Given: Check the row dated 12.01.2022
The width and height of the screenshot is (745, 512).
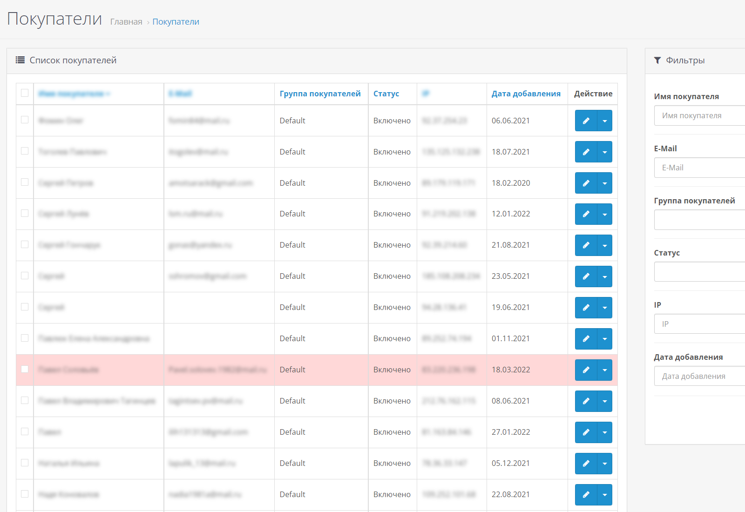Looking at the screenshot, I should point(25,213).
